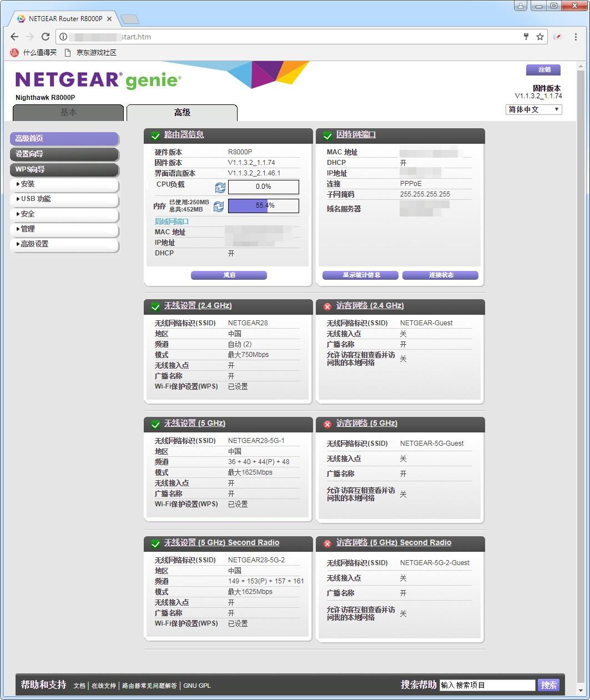590x700 pixels.
Task: Click the browser back arrow
Action: click(x=14, y=37)
